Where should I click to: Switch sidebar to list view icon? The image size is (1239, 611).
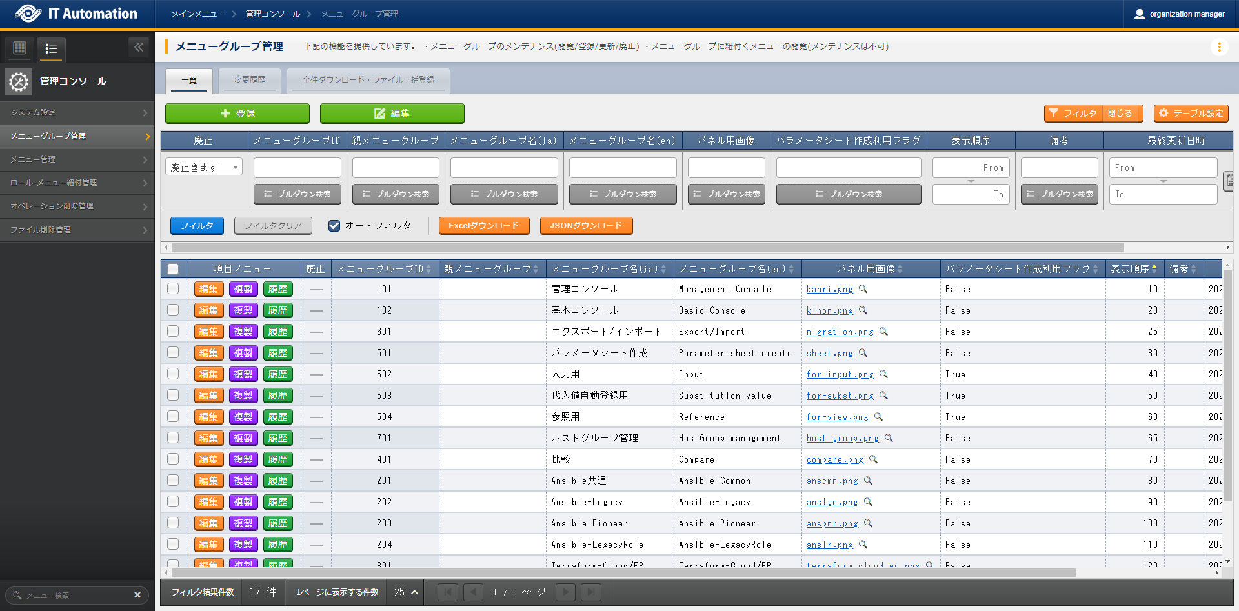tap(51, 48)
